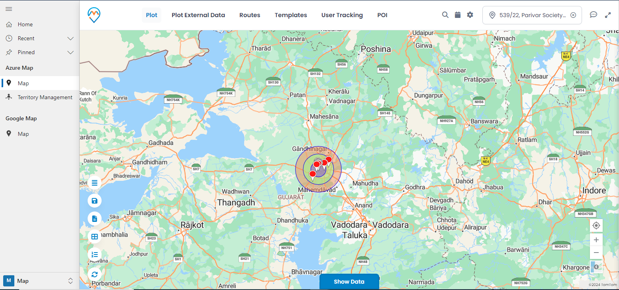Viewport: 619px width, 290px height.
Task: Click the Gandhidham label on the map
Action: point(150,163)
